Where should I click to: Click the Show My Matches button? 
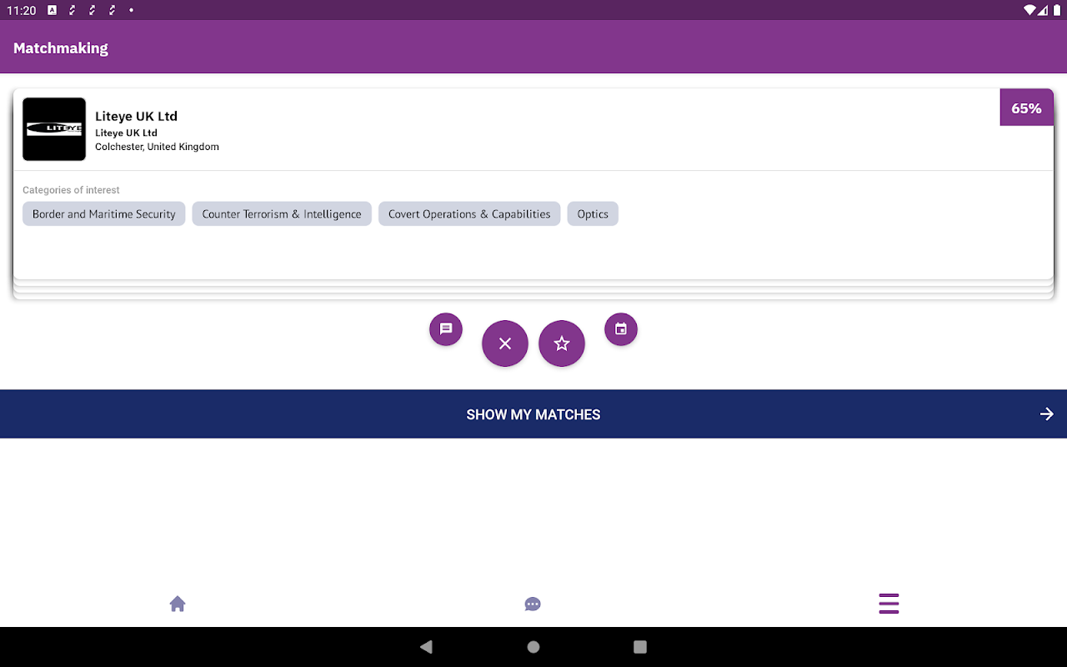coord(533,414)
